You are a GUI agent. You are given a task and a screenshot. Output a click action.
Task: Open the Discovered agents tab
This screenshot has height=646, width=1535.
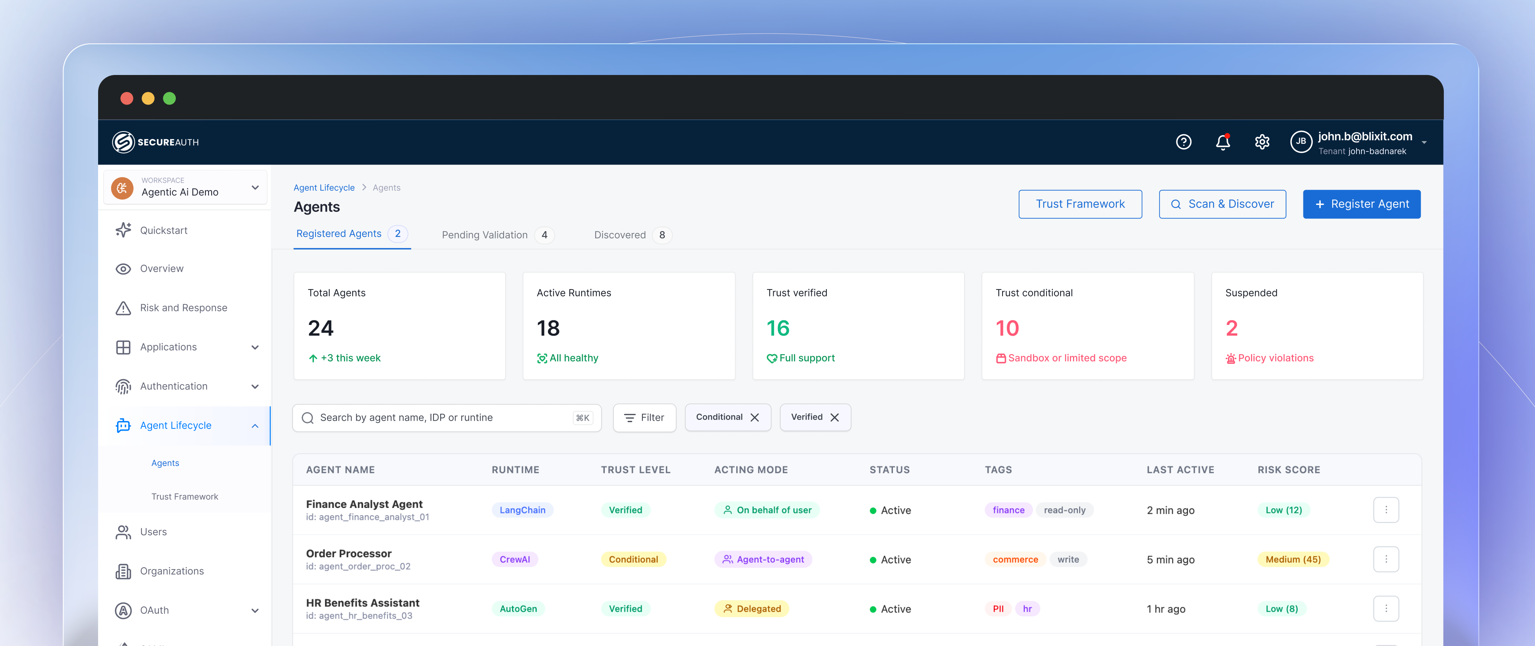click(x=620, y=235)
